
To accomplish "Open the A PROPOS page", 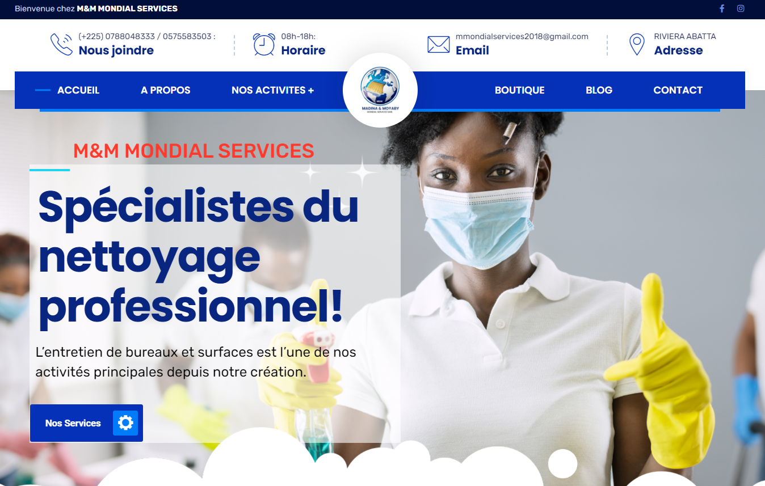I will click(x=166, y=90).
